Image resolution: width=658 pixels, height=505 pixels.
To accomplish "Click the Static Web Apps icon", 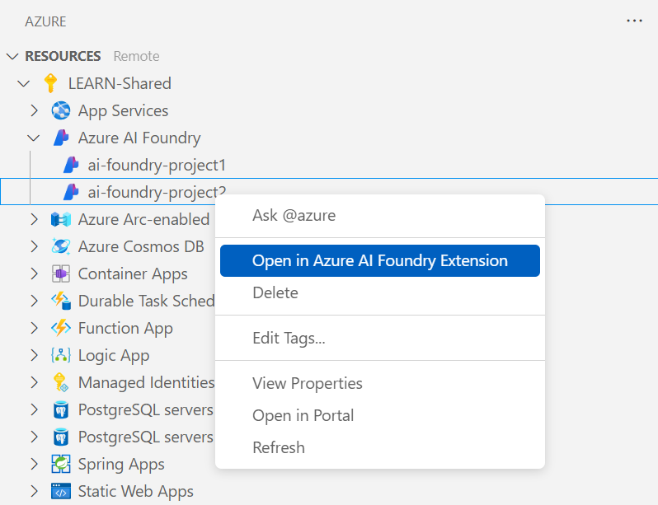I will tap(61, 491).
